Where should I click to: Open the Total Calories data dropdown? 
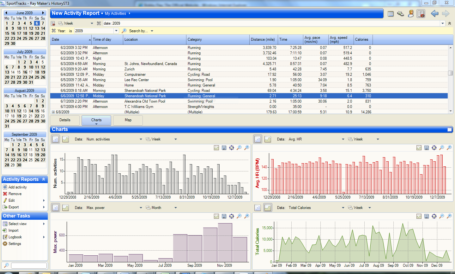[x=343, y=208]
